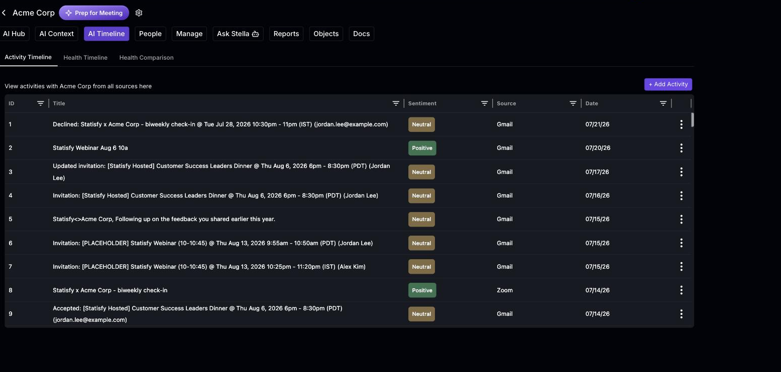Click the + Add Activity button
781x372 pixels.
pyautogui.click(x=668, y=84)
